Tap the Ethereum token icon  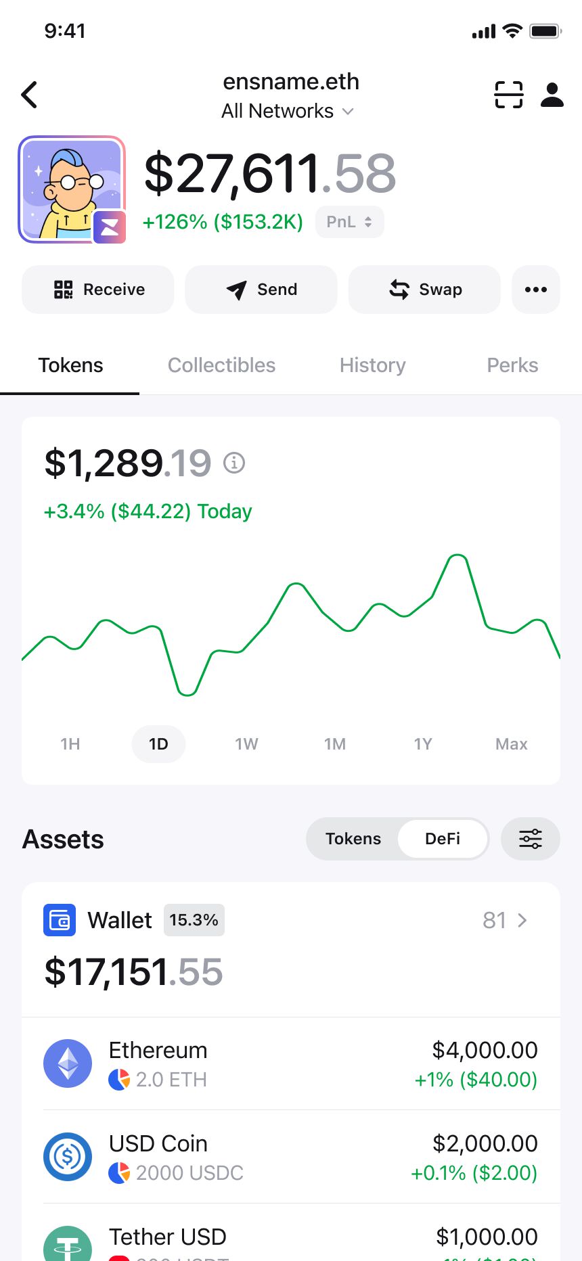tap(68, 1063)
